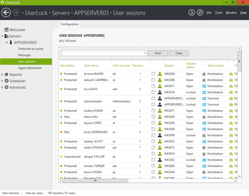The width and height of the screenshot is (249, 196).
Task: Click the Apple icon in WKS099 row
Action: click(x=204, y=135)
